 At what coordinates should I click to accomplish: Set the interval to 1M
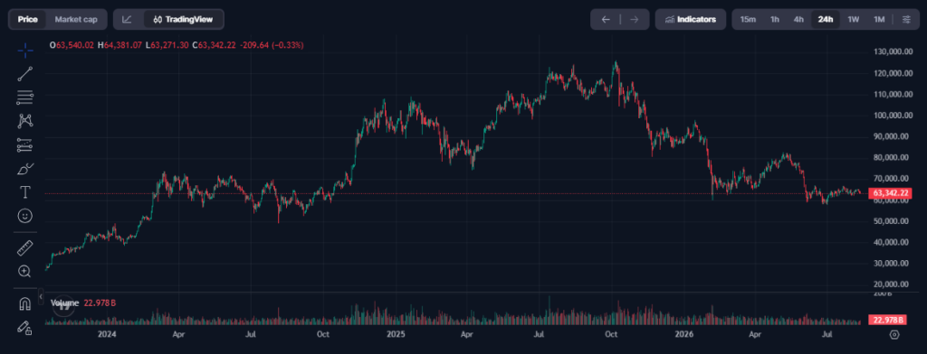879,20
